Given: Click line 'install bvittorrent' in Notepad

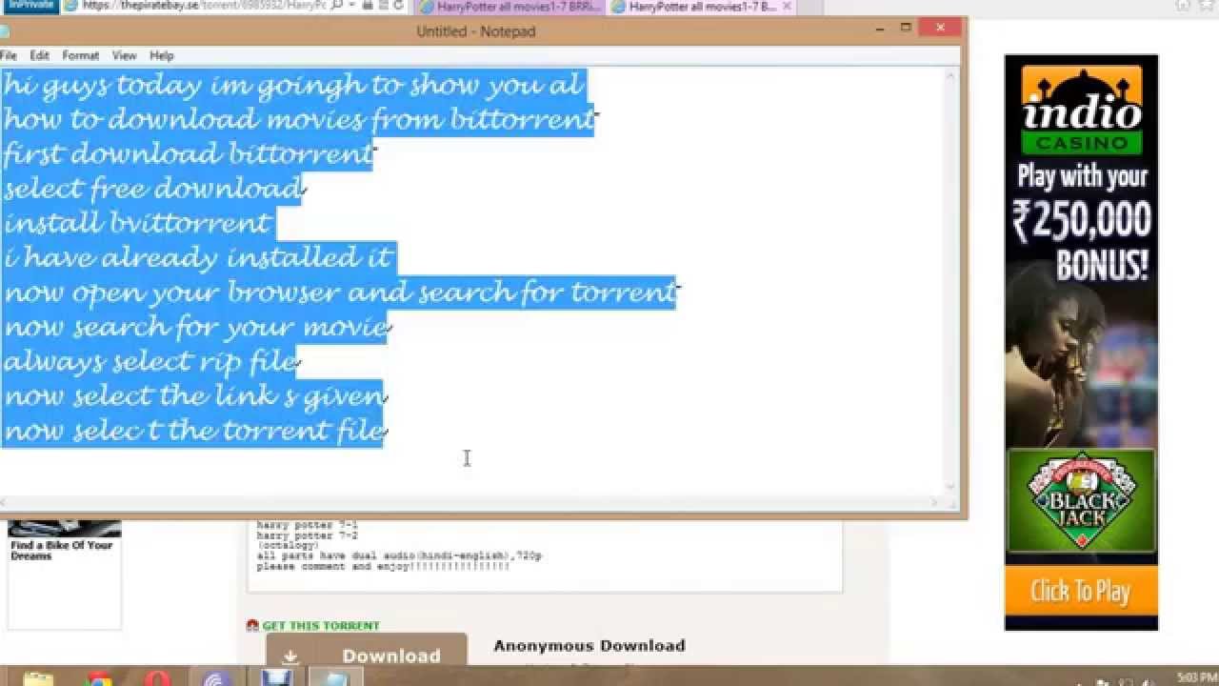Looking at the screenshot, I should click(x=138, y=223).
